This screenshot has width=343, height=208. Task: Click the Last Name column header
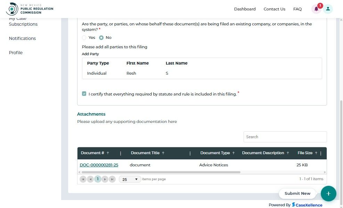177,63
